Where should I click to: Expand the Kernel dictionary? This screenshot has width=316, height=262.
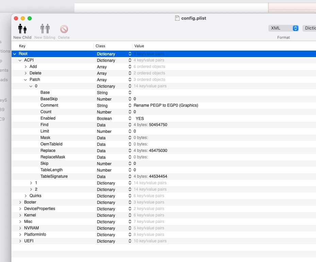(x=20, y=215)
